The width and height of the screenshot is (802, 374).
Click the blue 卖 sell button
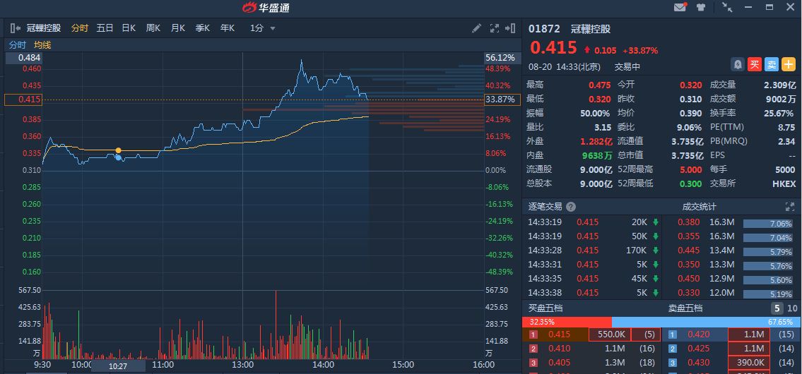pos(771,64)
